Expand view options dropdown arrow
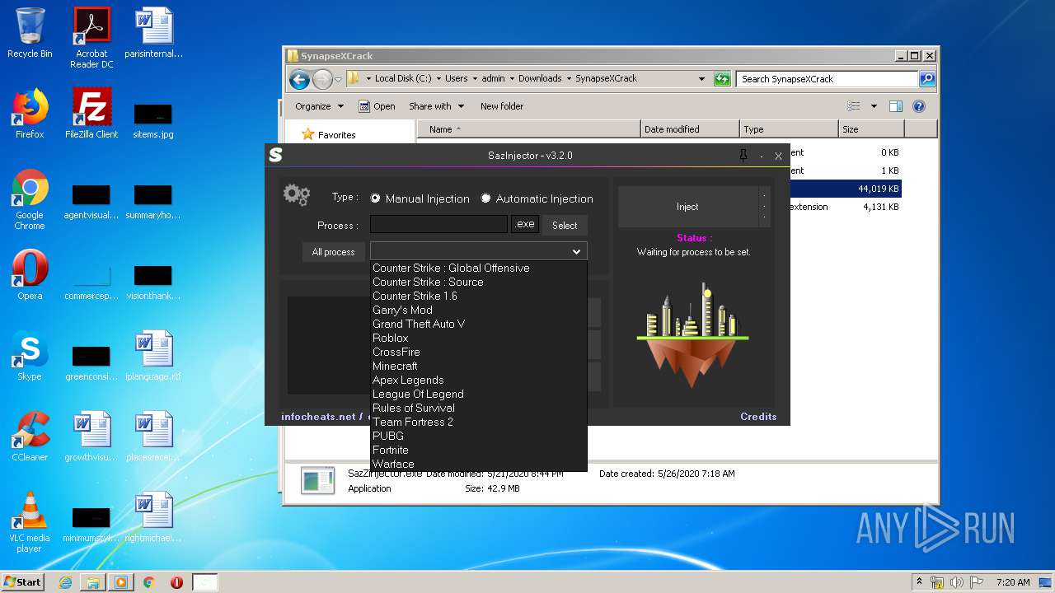The width and height of the screenshot is (1055, 593). tap(873, 106)
